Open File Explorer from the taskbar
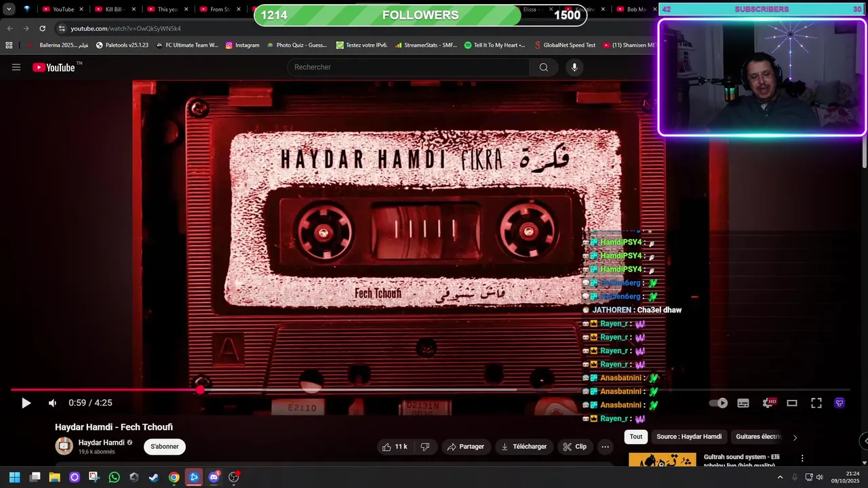The width and height of the screenshot is (868, 488). pyautogui.click(x=55, y=477)
